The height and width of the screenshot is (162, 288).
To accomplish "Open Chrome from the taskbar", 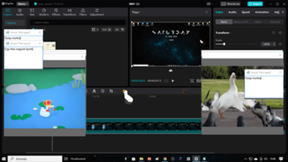I will pos(165,159).
